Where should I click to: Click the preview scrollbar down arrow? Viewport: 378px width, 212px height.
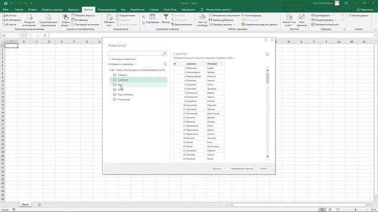point(268,157)
